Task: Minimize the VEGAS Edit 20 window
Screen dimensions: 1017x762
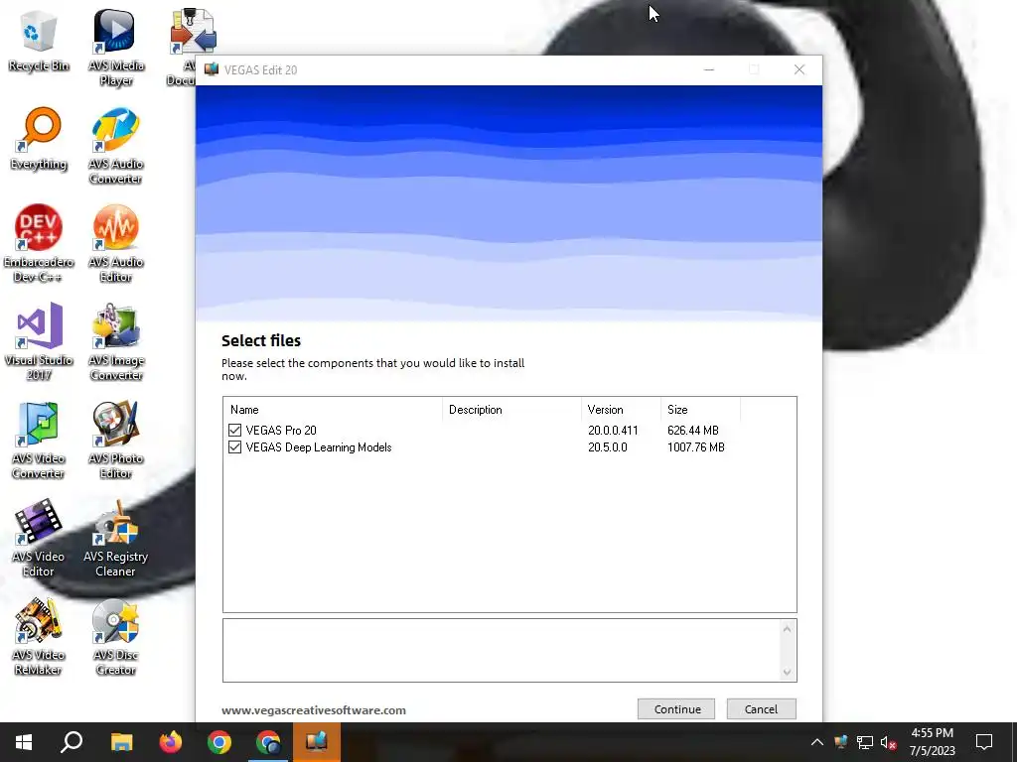Action: (709, 70)
